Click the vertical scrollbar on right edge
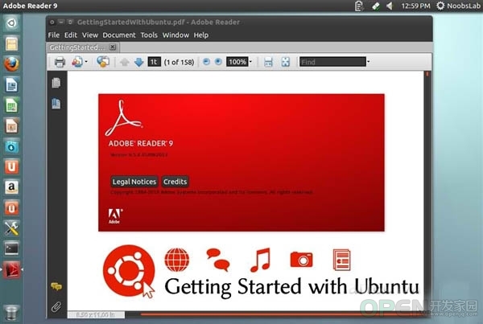Viewport: 483px width, 324px height. click(x=427, y=191)
